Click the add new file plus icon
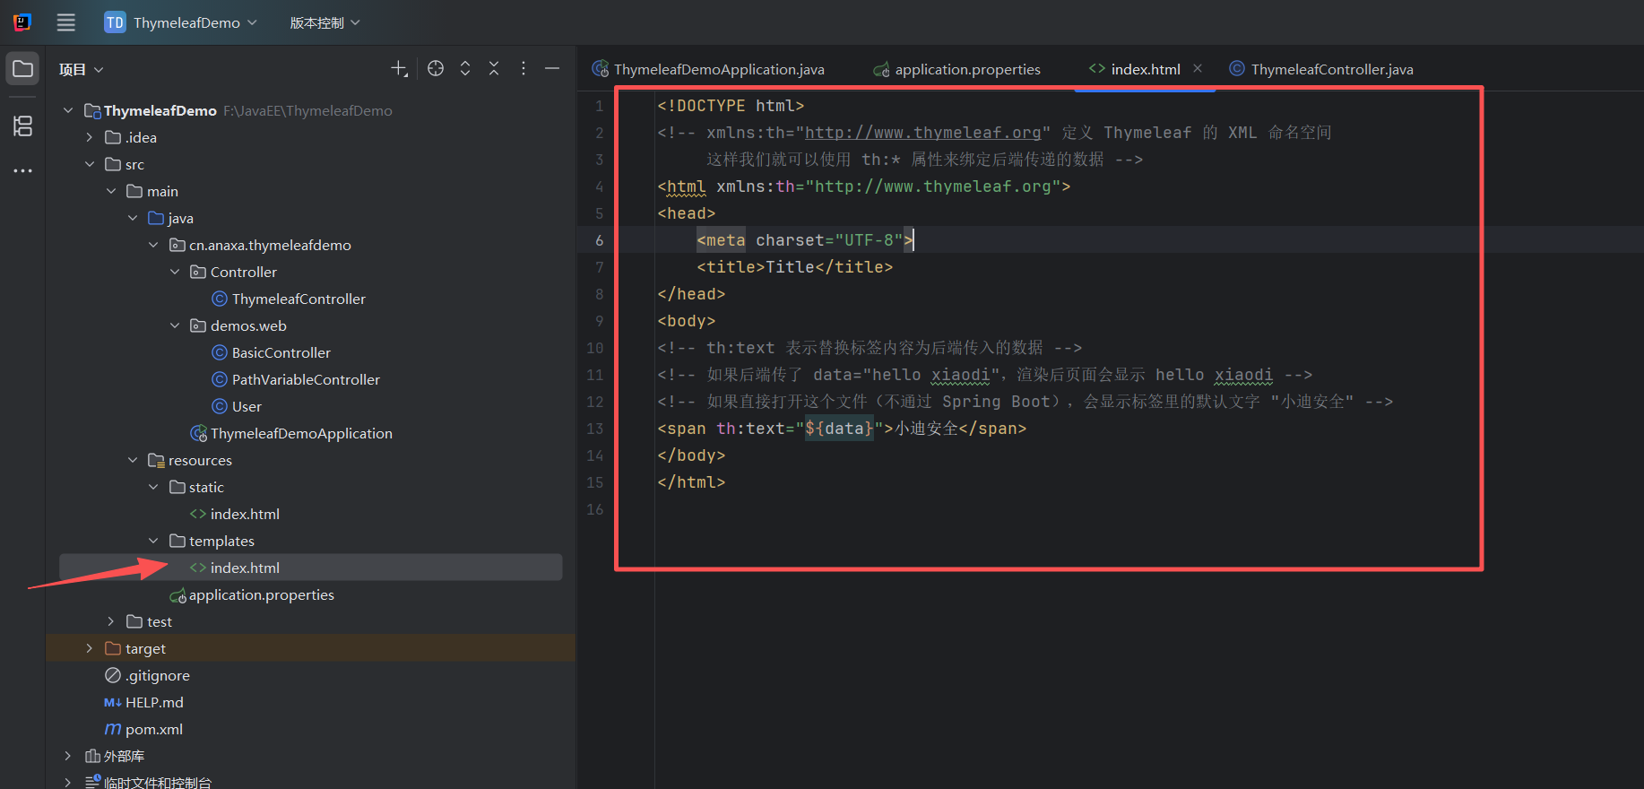The image size is (1644, 789). [399, 69]
